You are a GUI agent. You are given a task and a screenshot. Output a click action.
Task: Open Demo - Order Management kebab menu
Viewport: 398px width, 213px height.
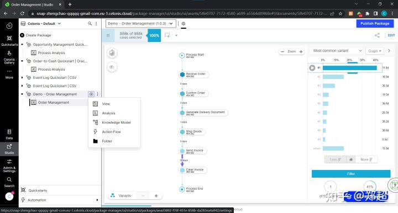click(97, 94)
